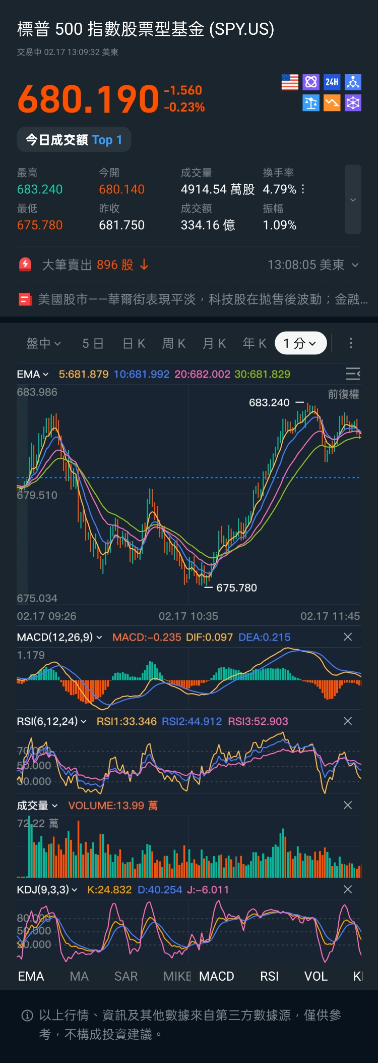Tap the 今日成交額 Top 1 badge

[x=74, y=140]
